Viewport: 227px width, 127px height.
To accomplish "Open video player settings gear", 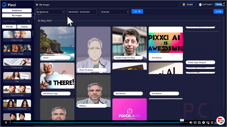I will click(x=203, y=122).
